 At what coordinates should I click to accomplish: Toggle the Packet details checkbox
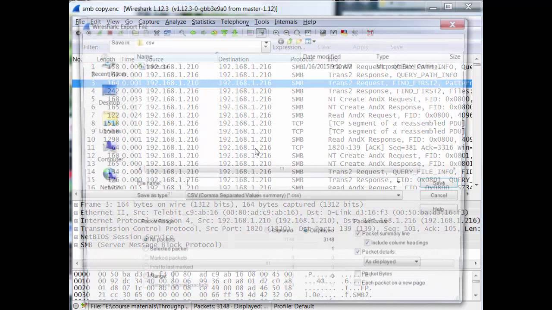tap(358, 251)
